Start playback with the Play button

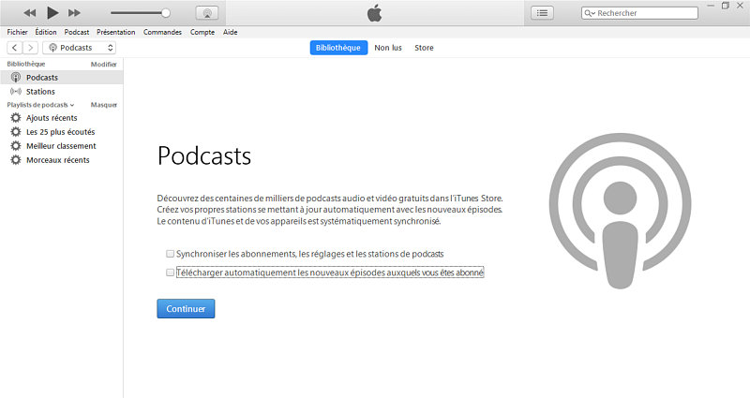[52, 13]
